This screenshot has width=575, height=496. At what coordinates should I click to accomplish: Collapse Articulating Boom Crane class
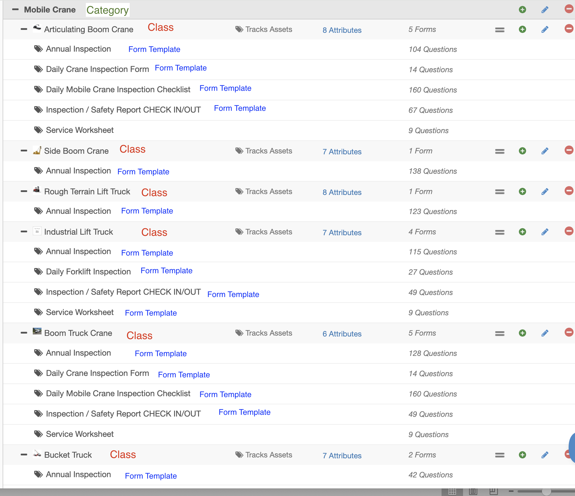tap(24, 29)
